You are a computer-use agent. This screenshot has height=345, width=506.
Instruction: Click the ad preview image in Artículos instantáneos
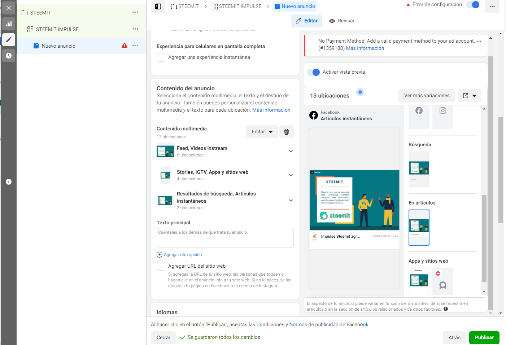coord(354,200)
